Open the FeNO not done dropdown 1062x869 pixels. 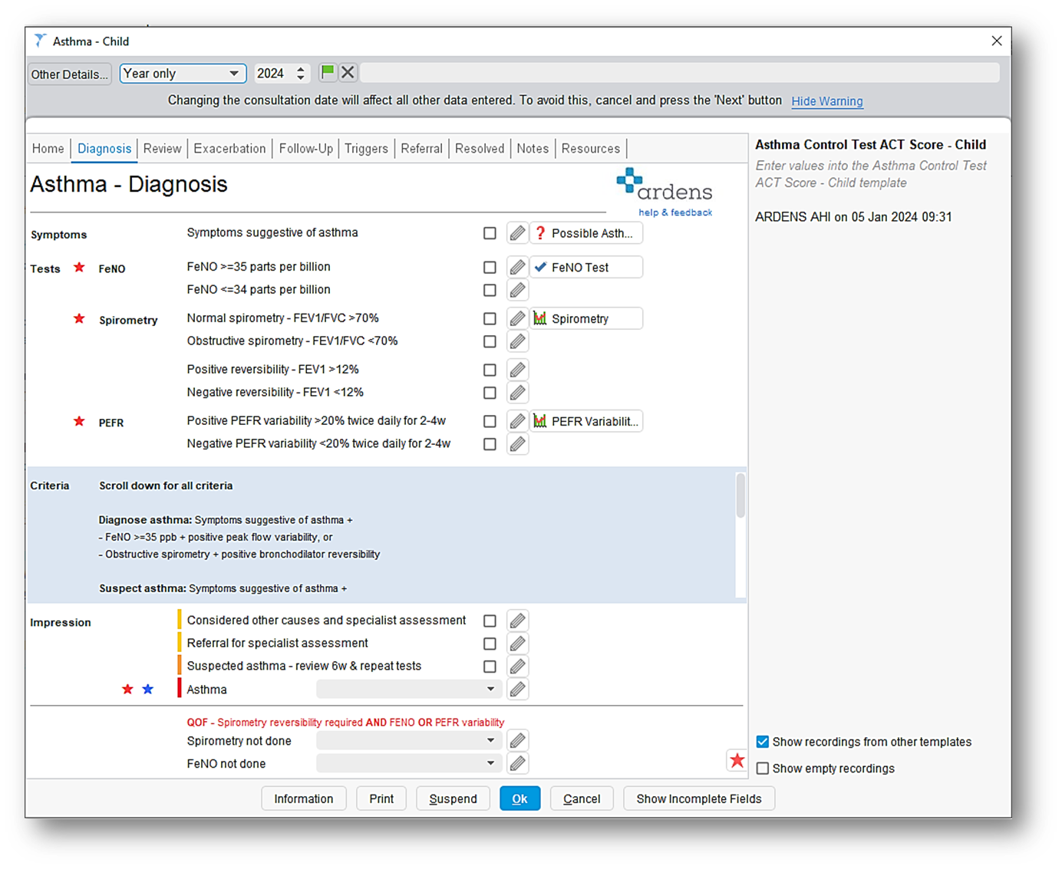409,764
